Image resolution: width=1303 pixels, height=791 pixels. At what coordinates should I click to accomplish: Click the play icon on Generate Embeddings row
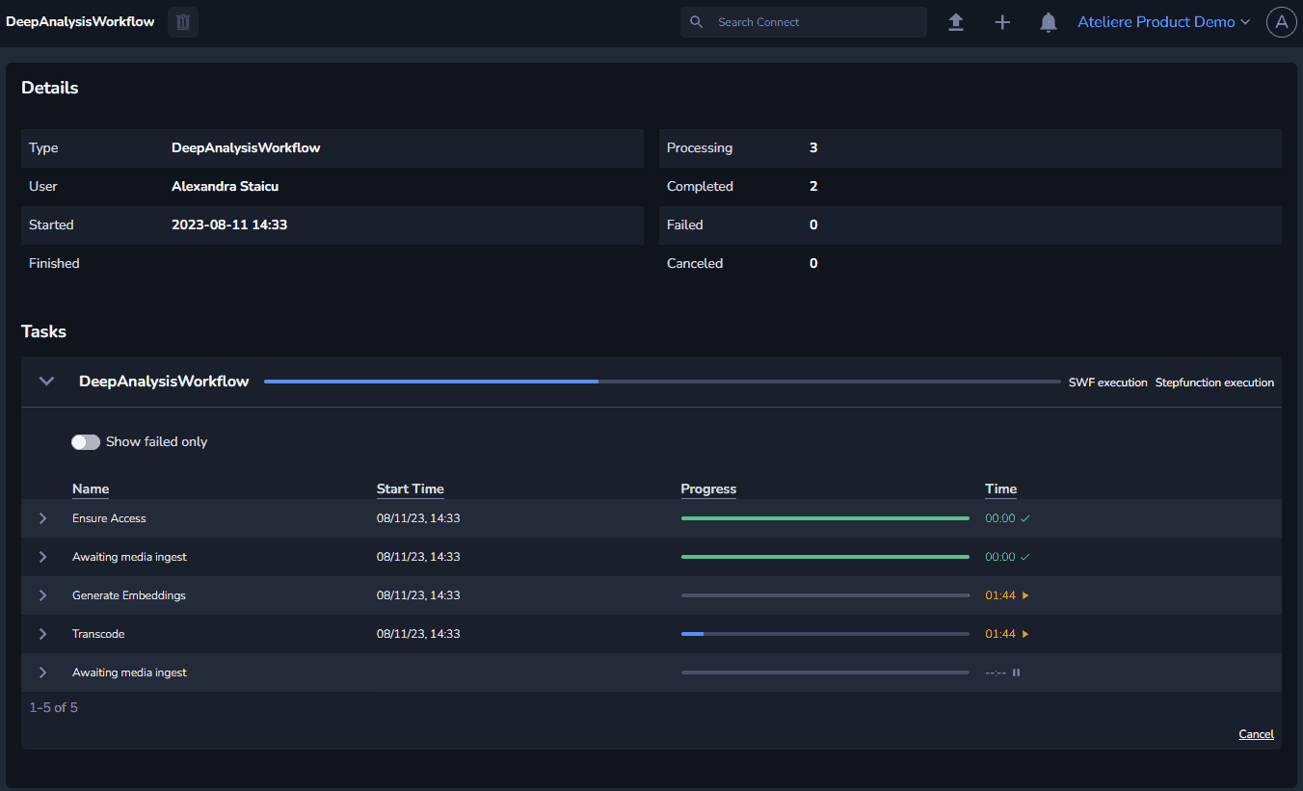coord(1025,595)
